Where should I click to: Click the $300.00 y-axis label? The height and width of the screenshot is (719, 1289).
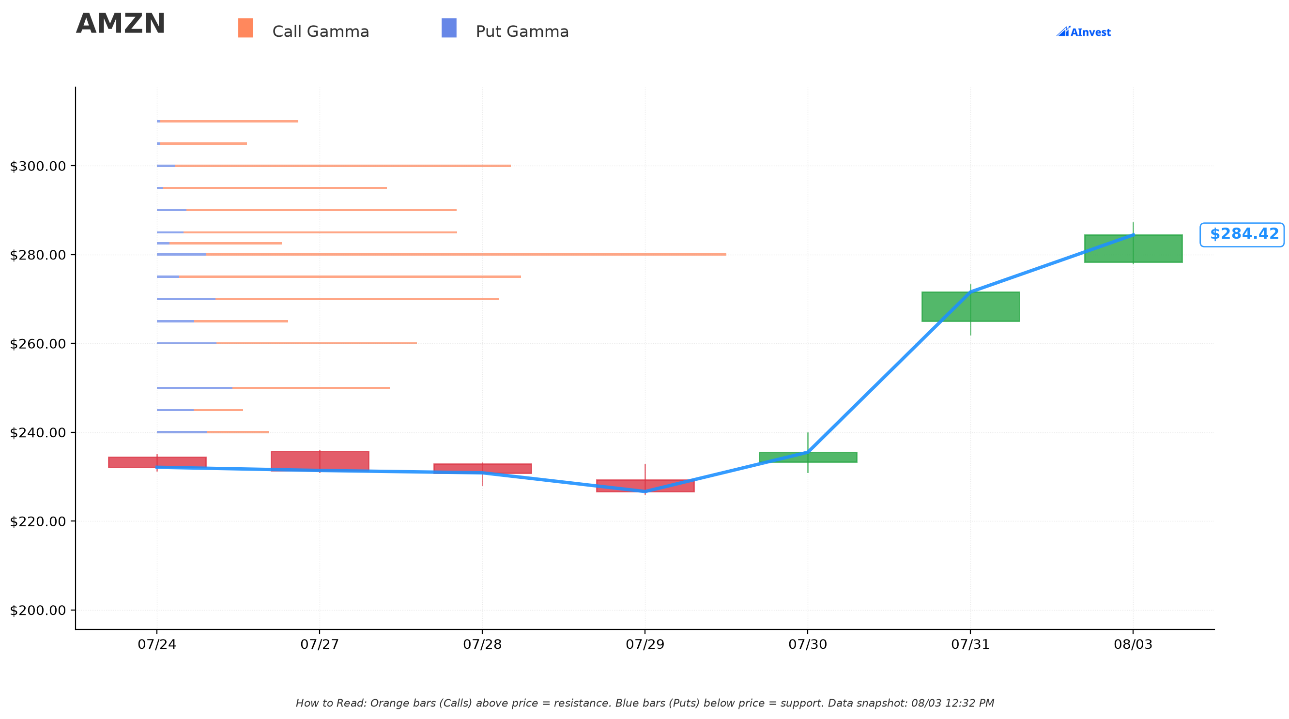pyautogui.click(x=38, y=166)
